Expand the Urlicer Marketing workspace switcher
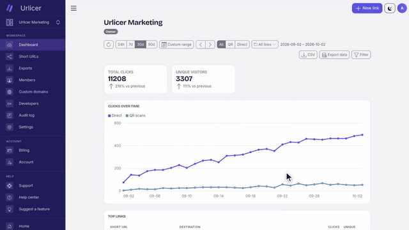Image resolution: width=409 pixels, height=230 pixels. (x=58, y=22)
